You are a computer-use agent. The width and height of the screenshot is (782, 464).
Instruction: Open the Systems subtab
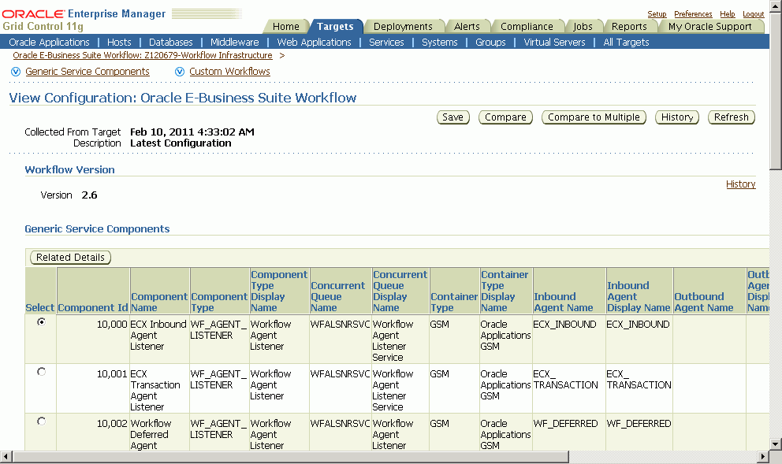pos(439,43)
